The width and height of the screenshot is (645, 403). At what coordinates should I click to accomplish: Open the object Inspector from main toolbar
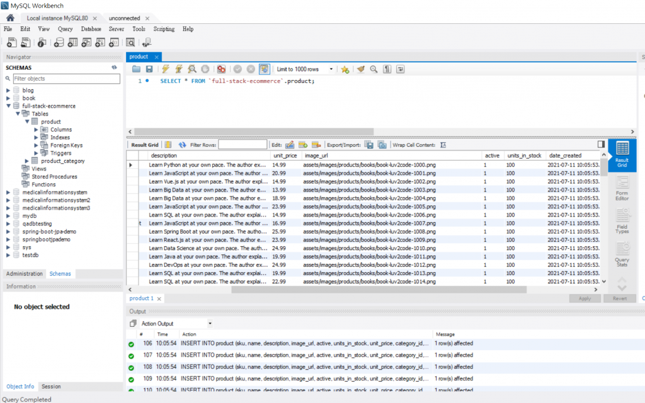42,42
